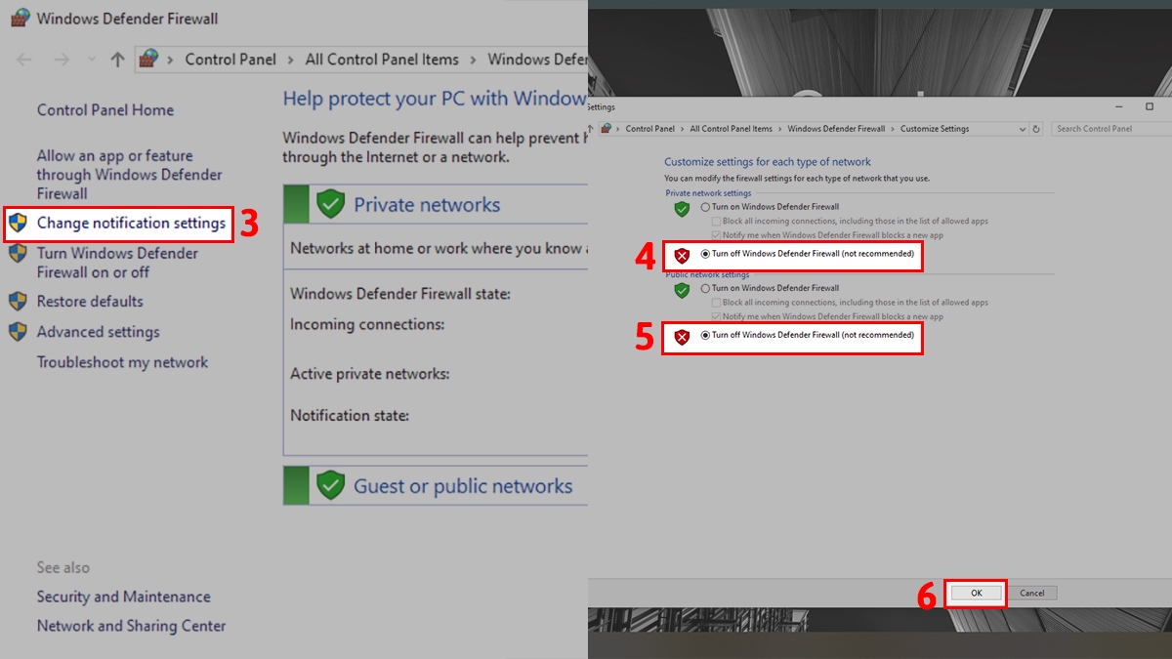Screen dimensions: 1172x659
Task: Click Up arrow in main Firewall window
Action: [x=117, y=60]
